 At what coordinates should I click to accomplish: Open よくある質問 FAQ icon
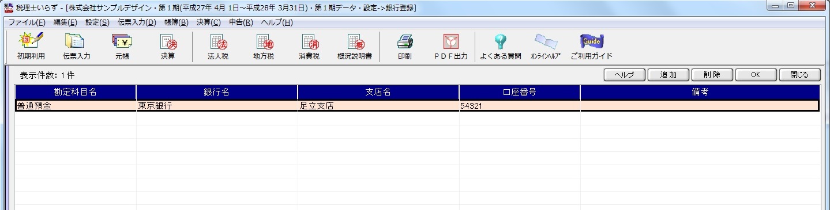pos(500,47)
